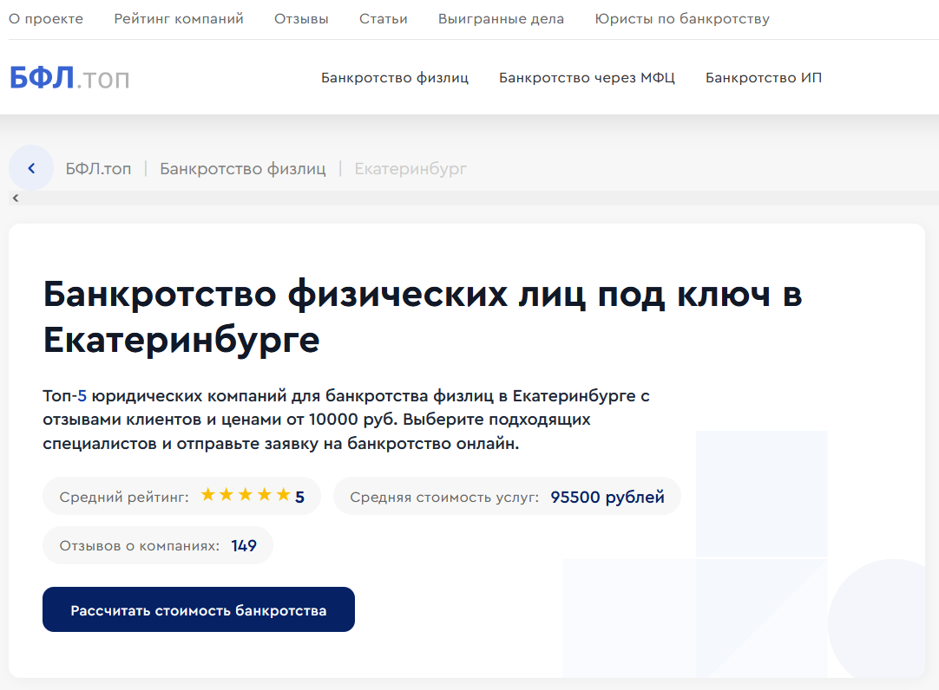The height and width of the screenshot is (690, 939).
Task: Click Рассчитать стоимость банкротства button
Action: (x=199, y=609)
